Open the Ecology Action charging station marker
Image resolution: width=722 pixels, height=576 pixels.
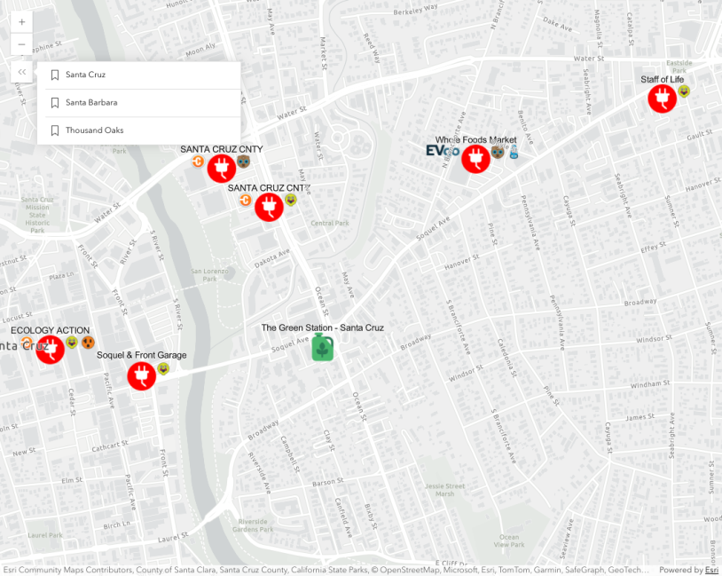coord(50,349)
